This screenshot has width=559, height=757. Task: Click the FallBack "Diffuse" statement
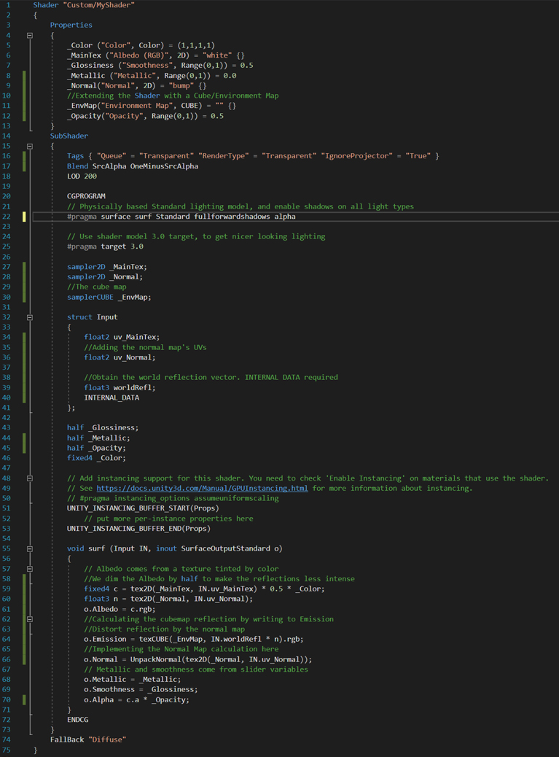pos(87,739)
